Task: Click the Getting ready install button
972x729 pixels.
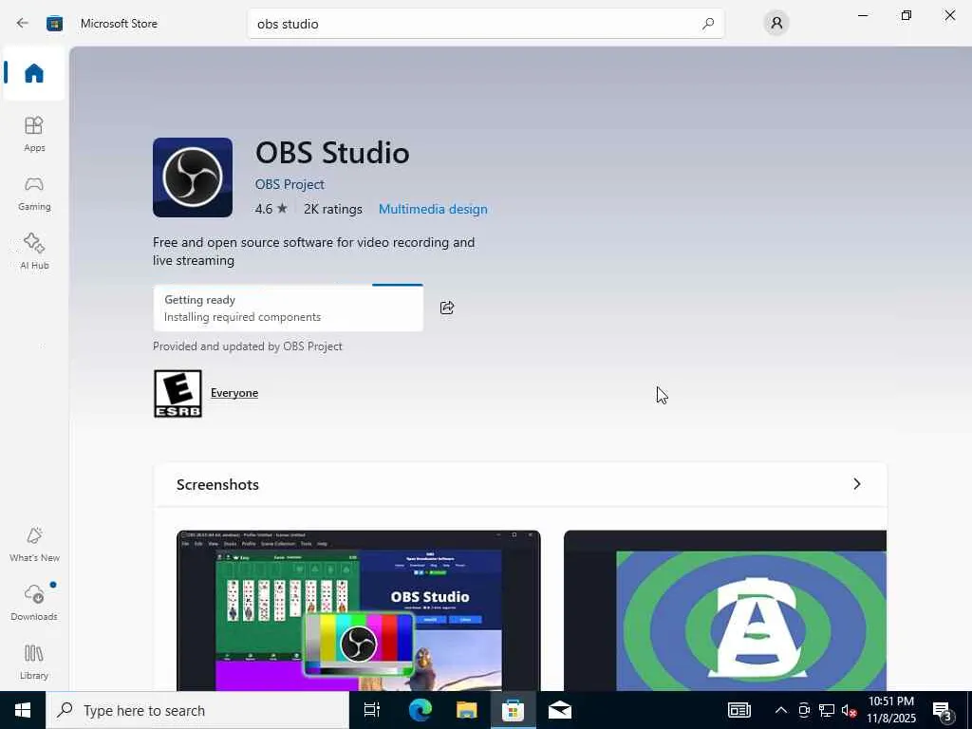Action: [x=289, y=308]
